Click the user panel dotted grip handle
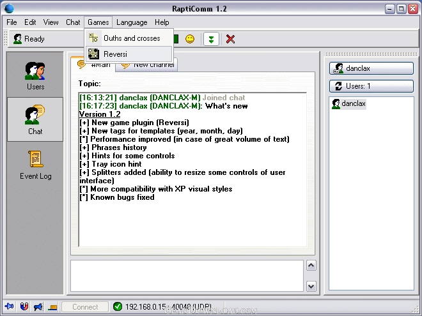This screenshot has height=316, width=422. coord(371,54)
